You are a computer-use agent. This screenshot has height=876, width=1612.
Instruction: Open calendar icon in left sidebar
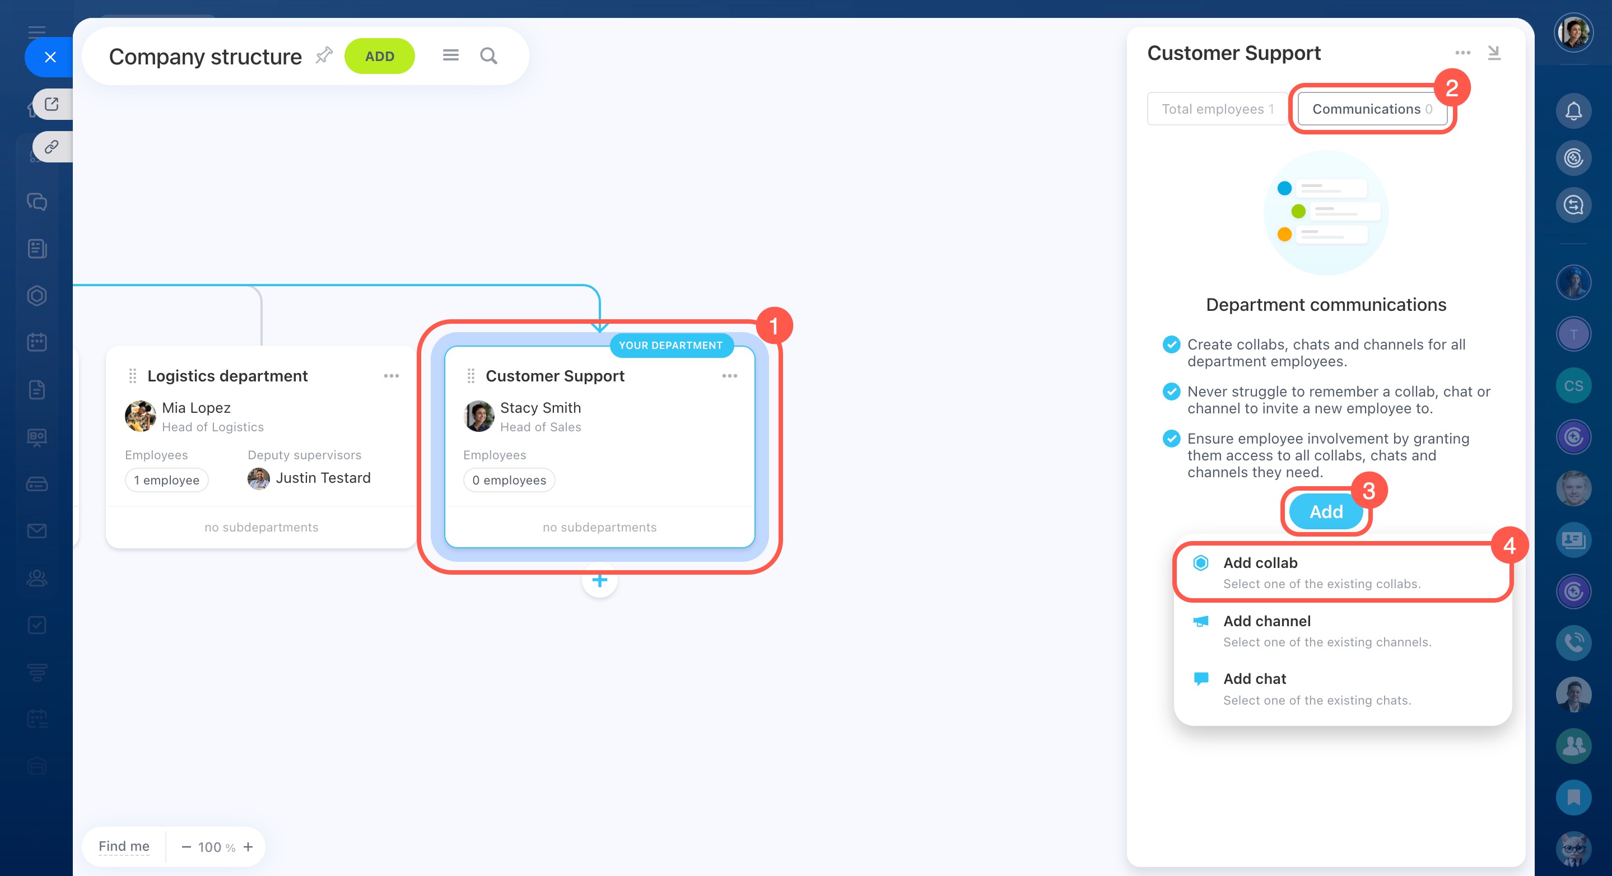(x=37, y=342)
